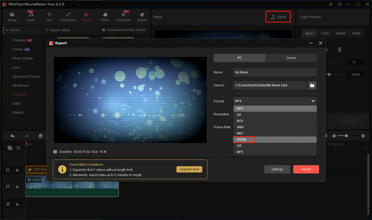The image size is (372, 220).
Task: Click red Export button in dialog
Action: coord(306,169)
